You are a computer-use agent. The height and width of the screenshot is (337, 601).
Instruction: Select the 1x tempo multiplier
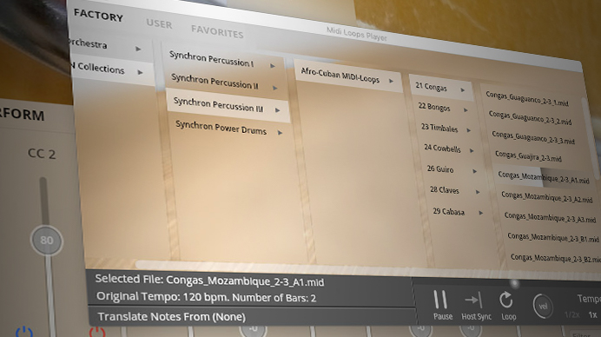pos(592,314)
